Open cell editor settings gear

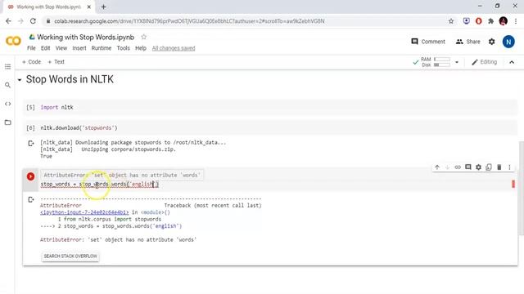point(478,167)
